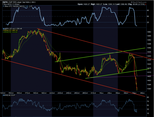Click the 22Oct date axis label

click(x=52, y=93)
